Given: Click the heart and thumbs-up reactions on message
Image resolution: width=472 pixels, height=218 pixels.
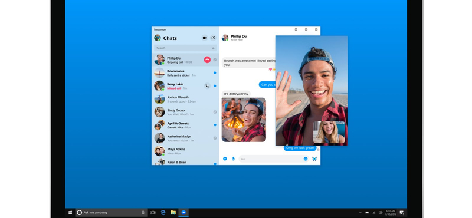Looking at the screenshot, I should coord(272,69).
